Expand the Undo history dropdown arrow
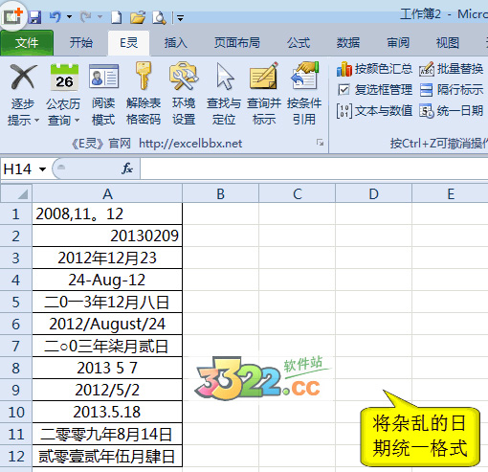Screen dimensions: 488x472 click(x=69, y=16)
